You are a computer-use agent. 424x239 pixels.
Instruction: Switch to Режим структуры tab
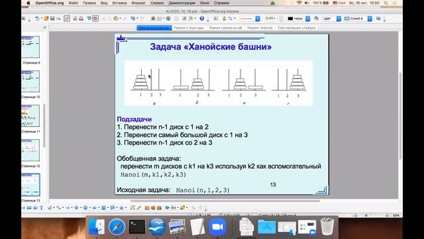189,28
